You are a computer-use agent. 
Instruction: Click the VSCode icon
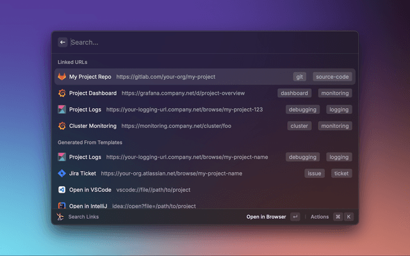click(61, 190)
